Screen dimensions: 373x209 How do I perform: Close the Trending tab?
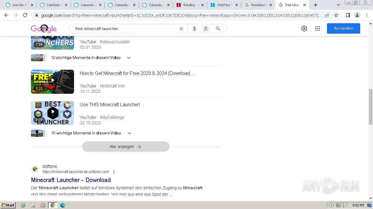pos(203,5)
